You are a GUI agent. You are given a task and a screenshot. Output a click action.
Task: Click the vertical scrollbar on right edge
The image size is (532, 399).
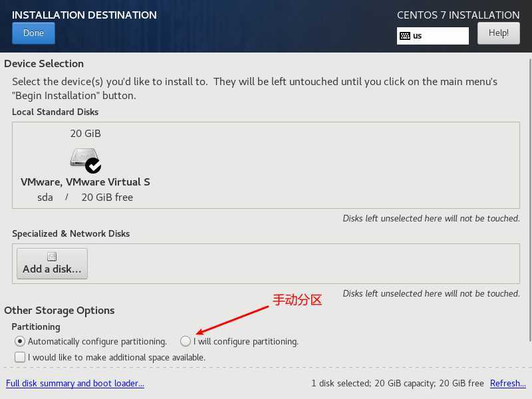coord(530,200)
